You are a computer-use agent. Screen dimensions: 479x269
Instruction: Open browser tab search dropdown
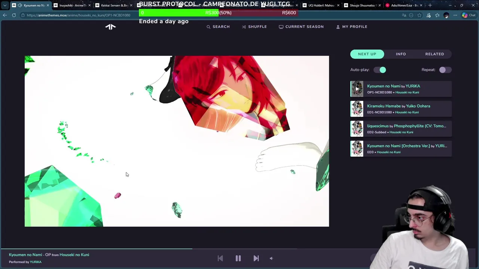tap(5, 5)
